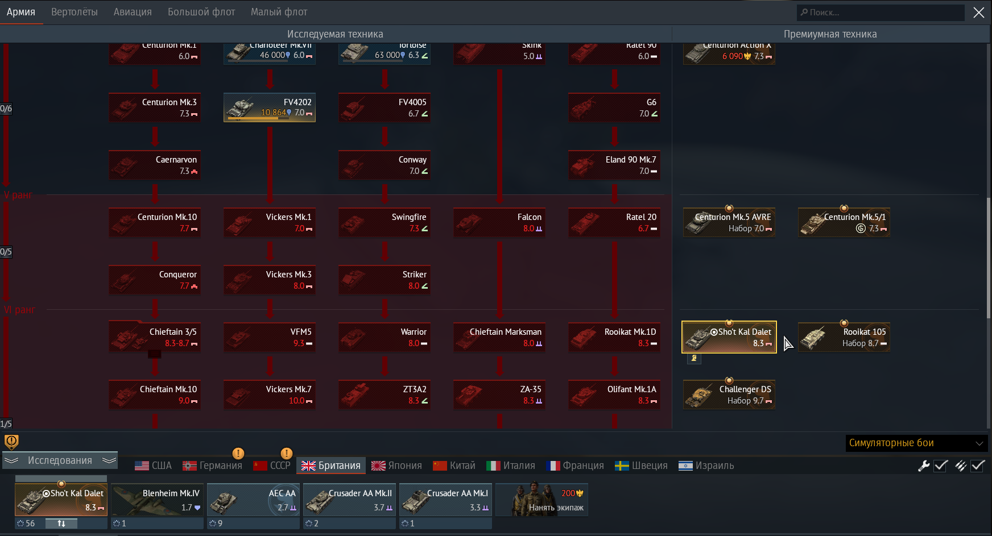The image size is (992, 536).
Task: Expand the Chieftain 3/5 vehicle group
Action: tap(155, 337)
